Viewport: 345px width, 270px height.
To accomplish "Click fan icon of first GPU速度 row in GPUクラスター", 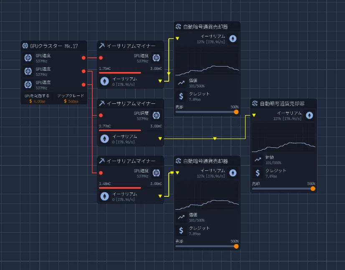I will click(28, 58).
